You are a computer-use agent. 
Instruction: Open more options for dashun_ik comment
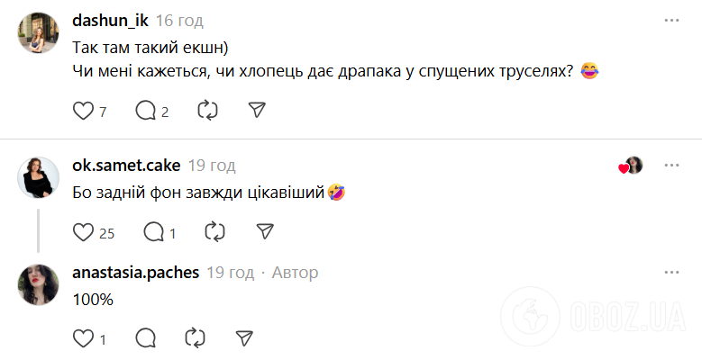tap(671, 20)
